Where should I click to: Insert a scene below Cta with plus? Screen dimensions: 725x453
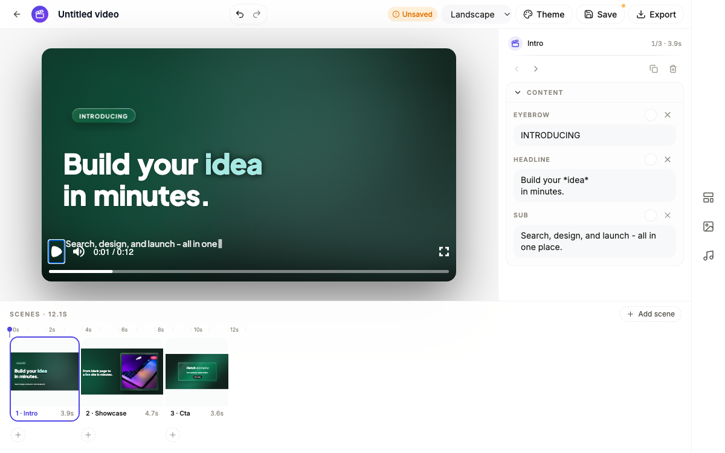click(x=173, y=435)
